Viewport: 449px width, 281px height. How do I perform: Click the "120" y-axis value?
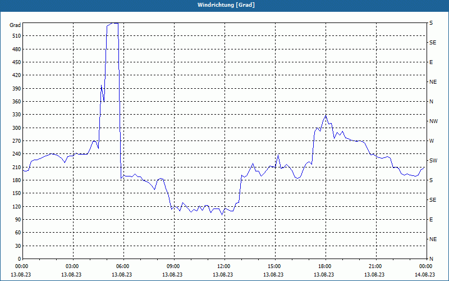[16, 206]
